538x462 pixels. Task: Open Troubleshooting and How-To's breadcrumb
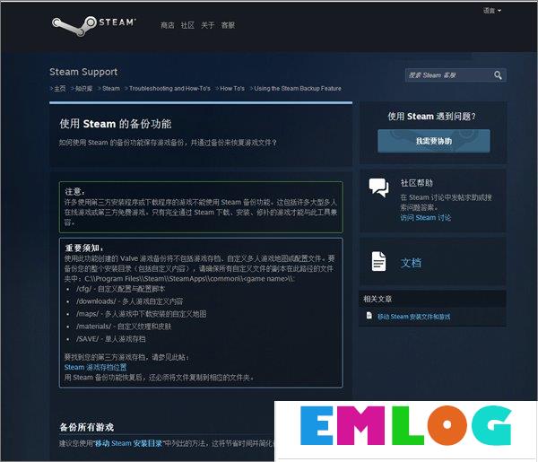(x=169, y=89)
